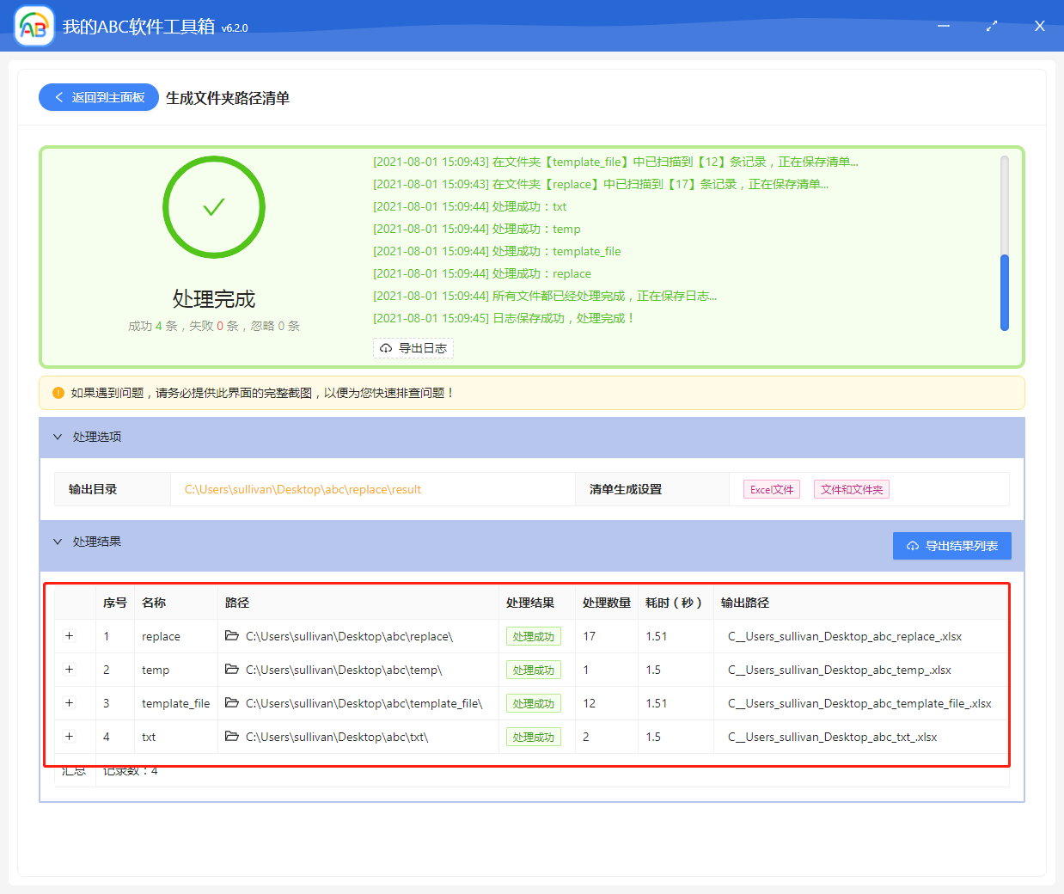Click the AB toolbox logo icon
This screenshot has height=894, width=1064.
point(34,26)
